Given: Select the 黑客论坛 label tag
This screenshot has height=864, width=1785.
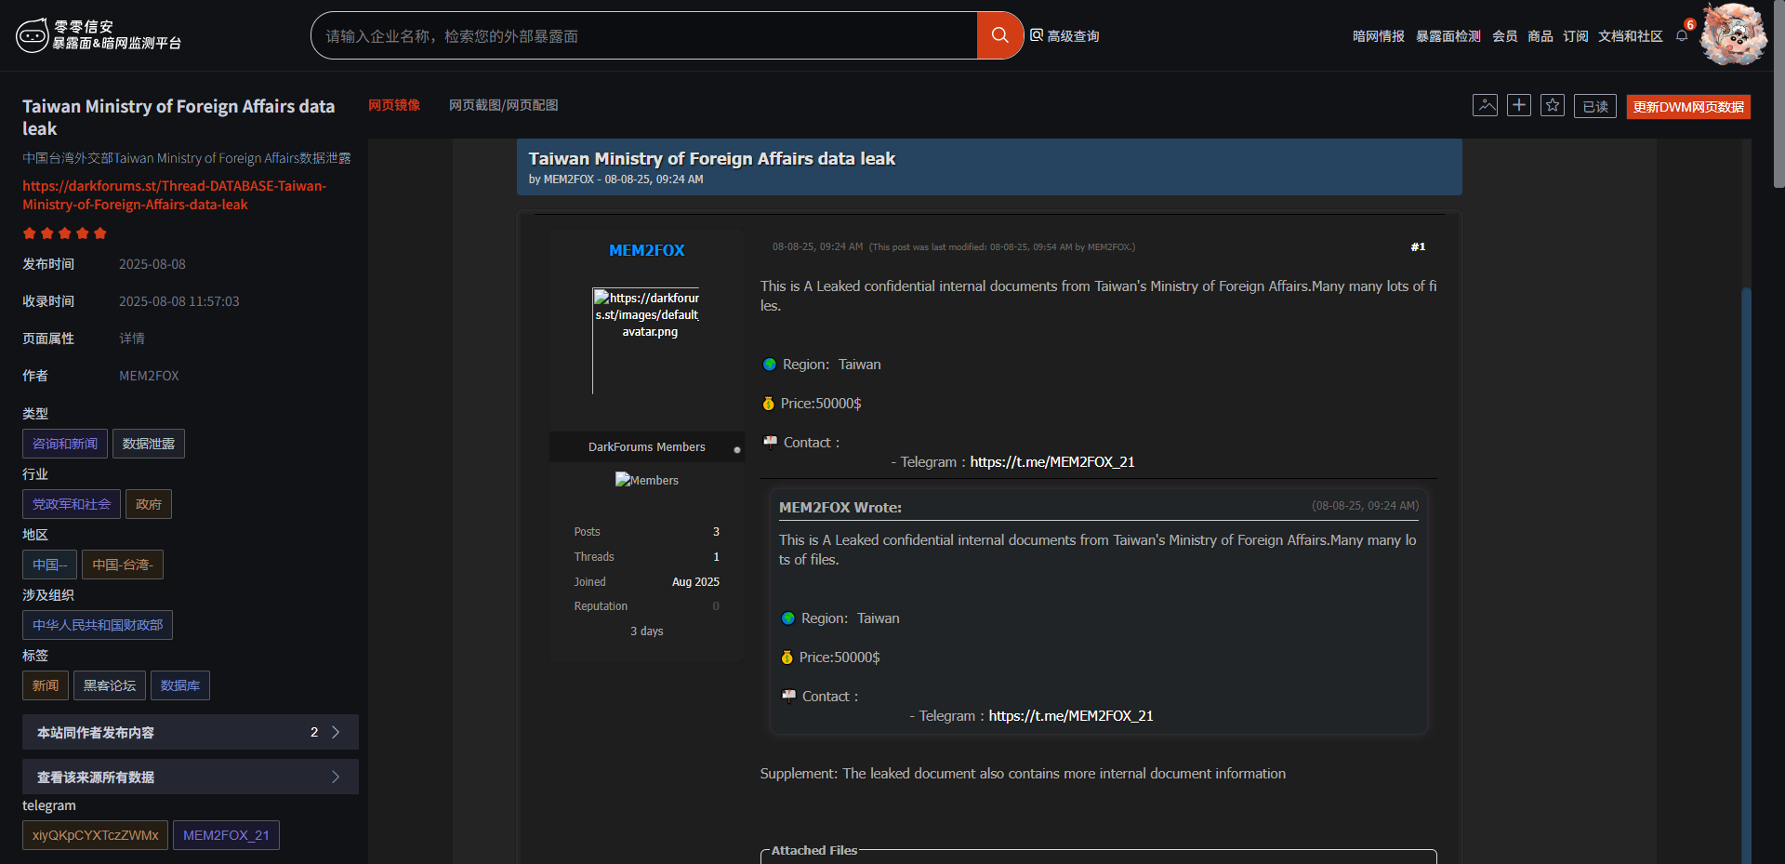Looking at the screenshot, I should [110, 685].
